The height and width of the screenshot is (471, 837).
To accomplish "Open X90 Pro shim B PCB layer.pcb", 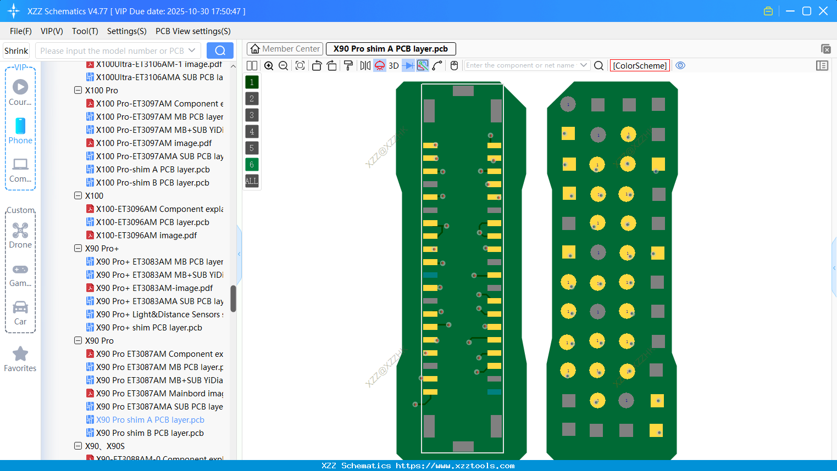I will (x=150, y=433).
